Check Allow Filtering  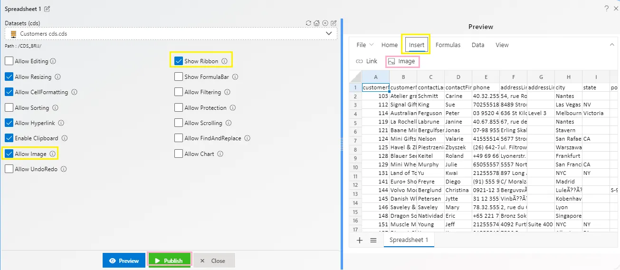click(179, 92)
